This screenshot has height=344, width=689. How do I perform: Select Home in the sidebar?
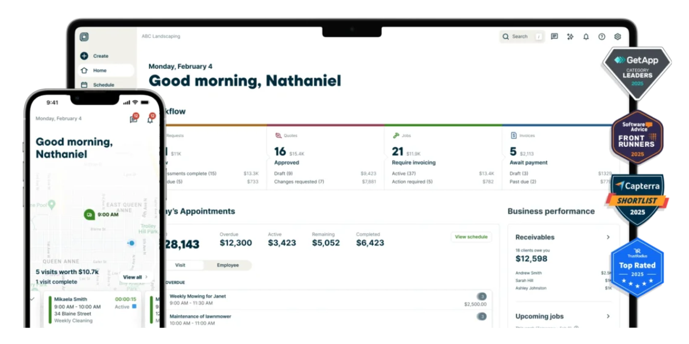click(x=84, y=71)
